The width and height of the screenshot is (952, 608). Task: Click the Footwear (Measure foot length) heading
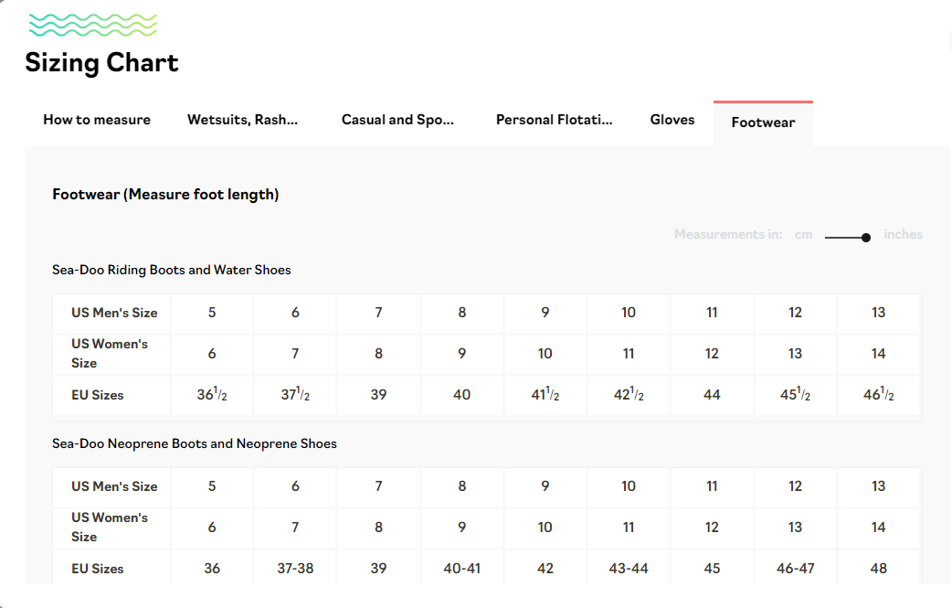165,195
